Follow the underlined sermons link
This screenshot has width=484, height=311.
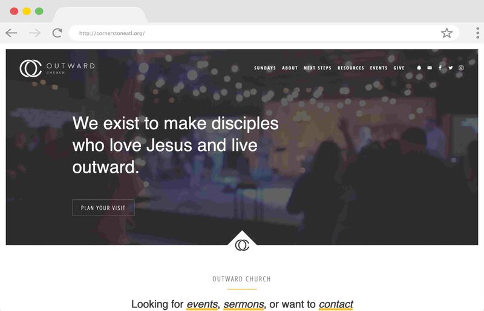244,304
